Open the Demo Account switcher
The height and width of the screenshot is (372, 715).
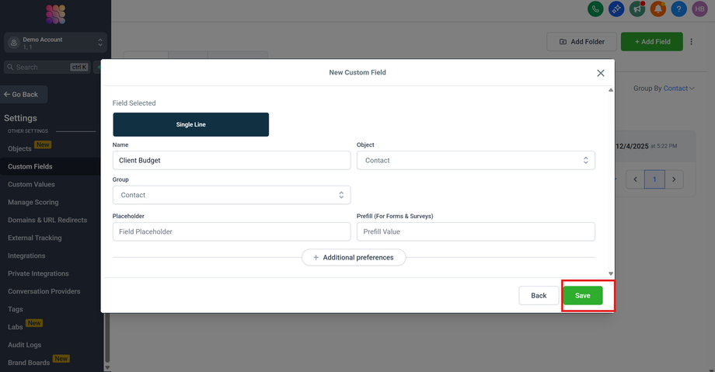click(x=55, y=43)
